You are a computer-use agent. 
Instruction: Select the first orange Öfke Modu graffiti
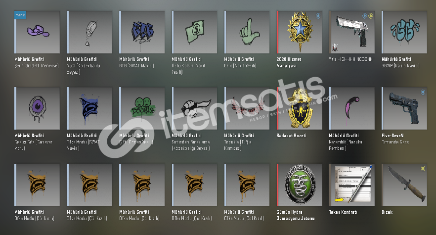(37, 185)
